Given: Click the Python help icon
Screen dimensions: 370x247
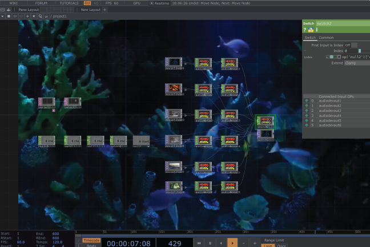Looking at the screenshot, I should coord(311,30).
